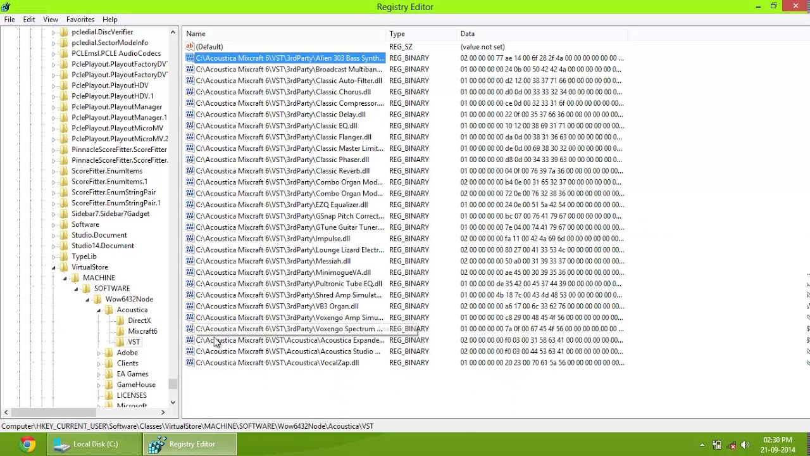Image resolution: width=810 pixels, height=456 pixels.
Task: Select the LICENSES key folder
Action: coord(132,395)
